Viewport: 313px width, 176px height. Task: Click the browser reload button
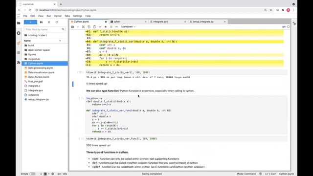click(30, 10)
